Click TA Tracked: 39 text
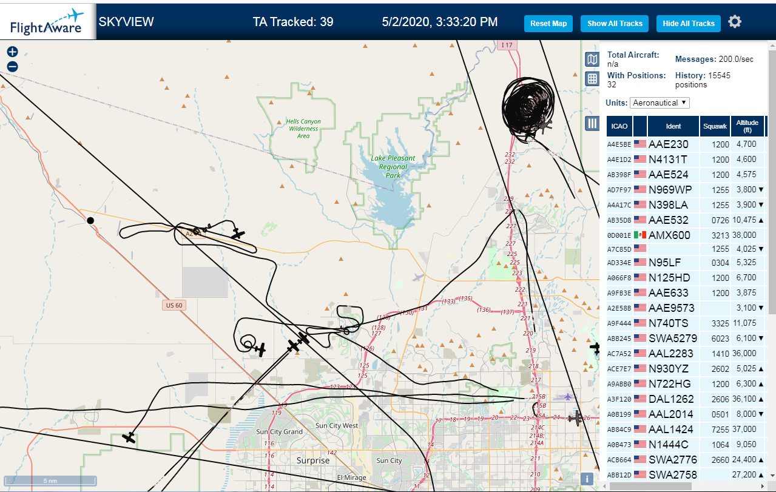Viewport: 776px width, 492px height. click(293, 22)
